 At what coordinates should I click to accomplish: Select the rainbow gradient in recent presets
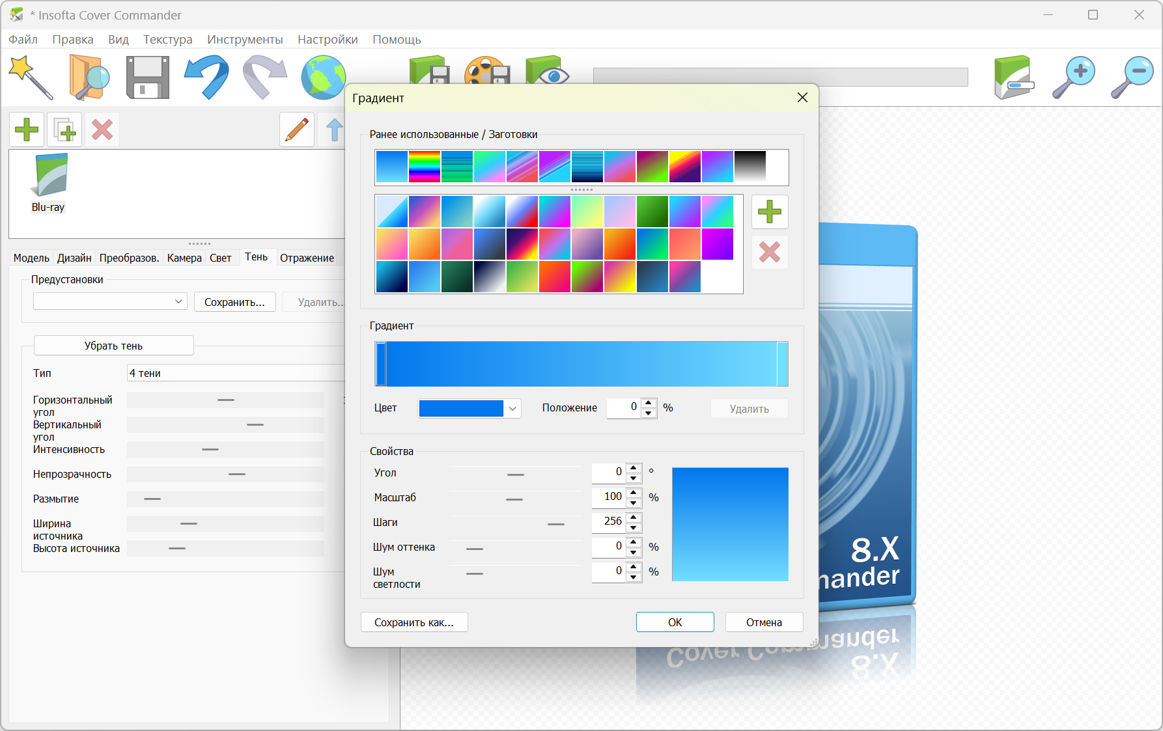point(424,167)
